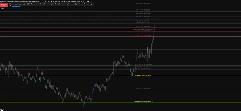The height and width of the screenshot is (111, 241).
Task: Click the green Major Put Wall line
Action: (120, 65)
